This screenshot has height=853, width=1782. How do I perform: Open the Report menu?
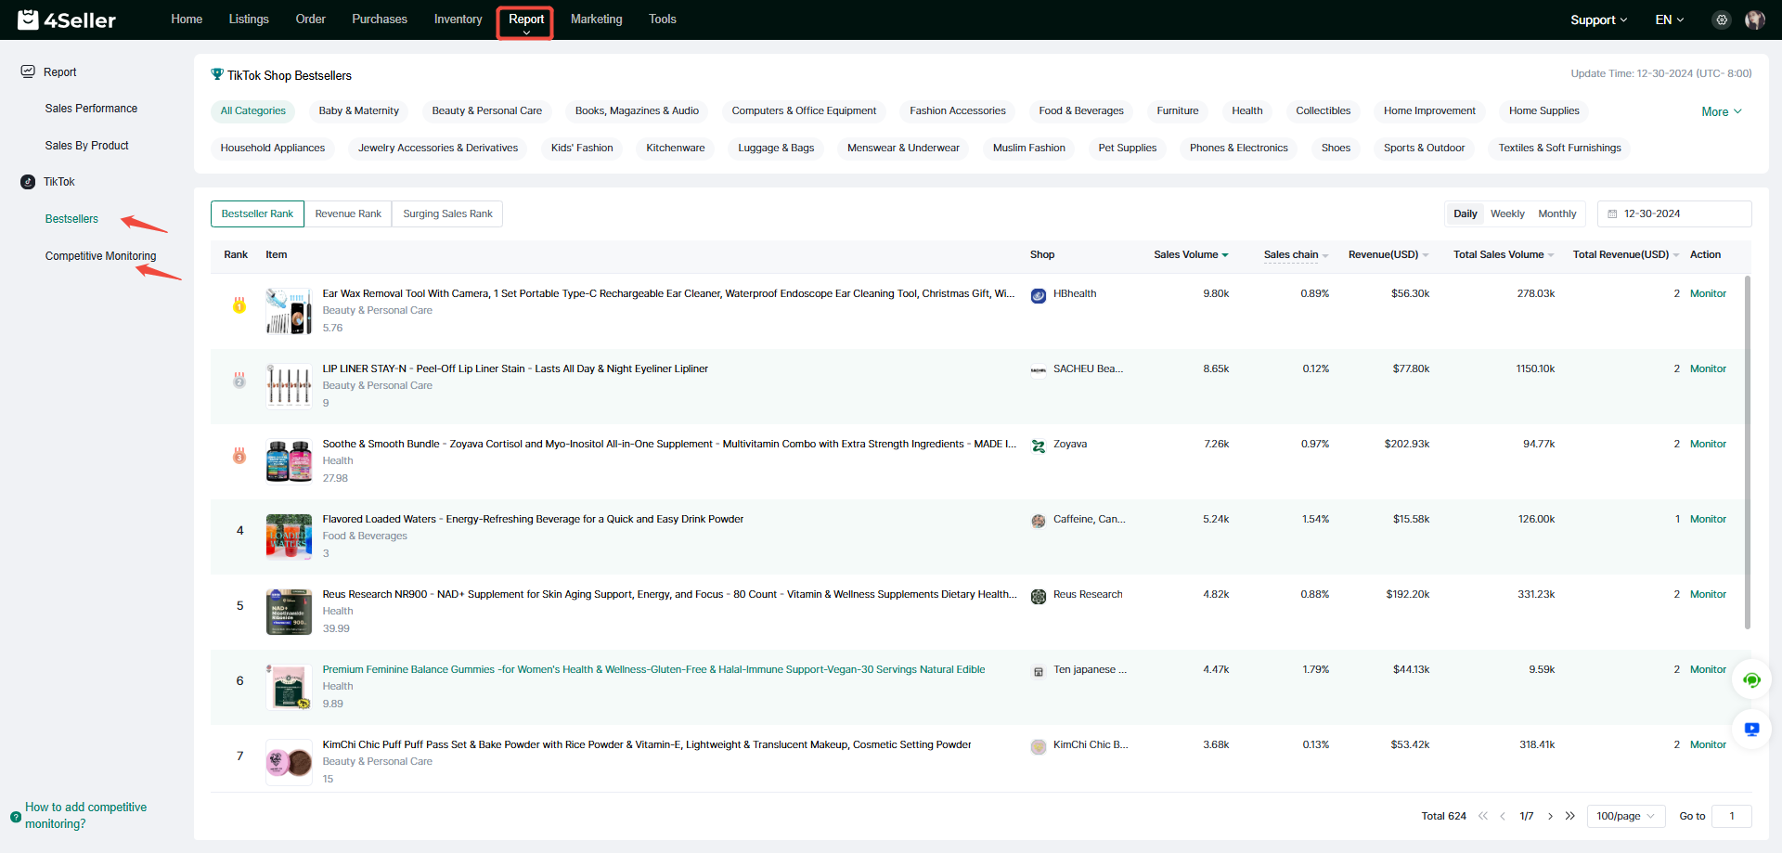coord(525,22)
